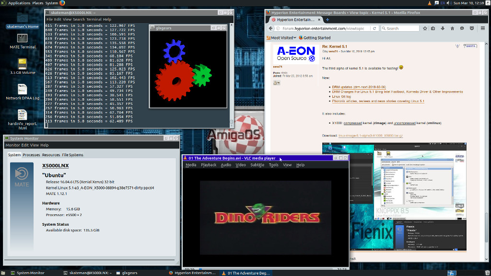Switch to the File Systems tab
The width and height of the screenshot is (491, 276).
(72, 155)
